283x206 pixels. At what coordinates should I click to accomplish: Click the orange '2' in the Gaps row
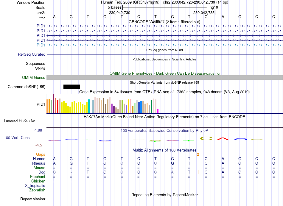click(x=198, y=154)
